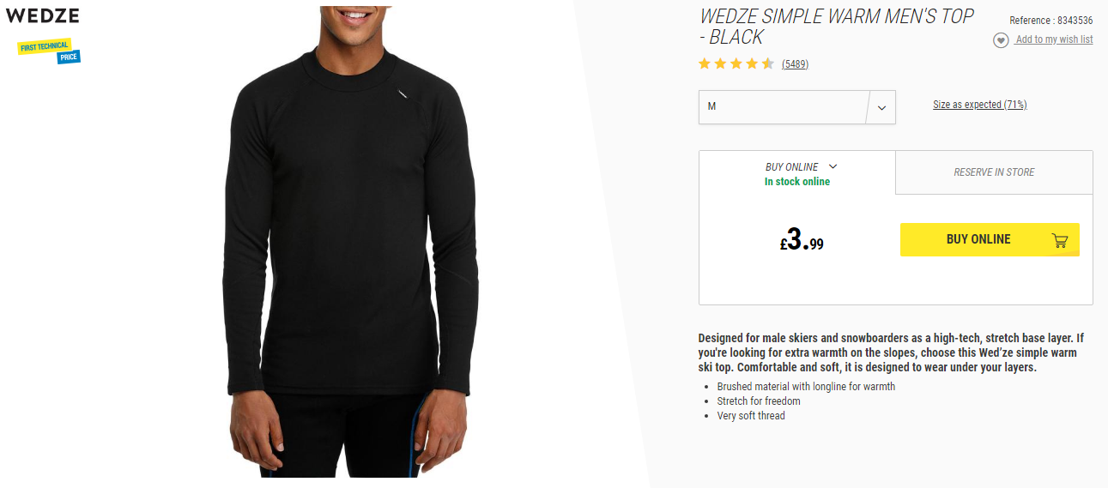Image resolution: width=1108 pixels, height=488 pixels.
Task: Click the £3.99 price
Action: [x=802, y=240]
